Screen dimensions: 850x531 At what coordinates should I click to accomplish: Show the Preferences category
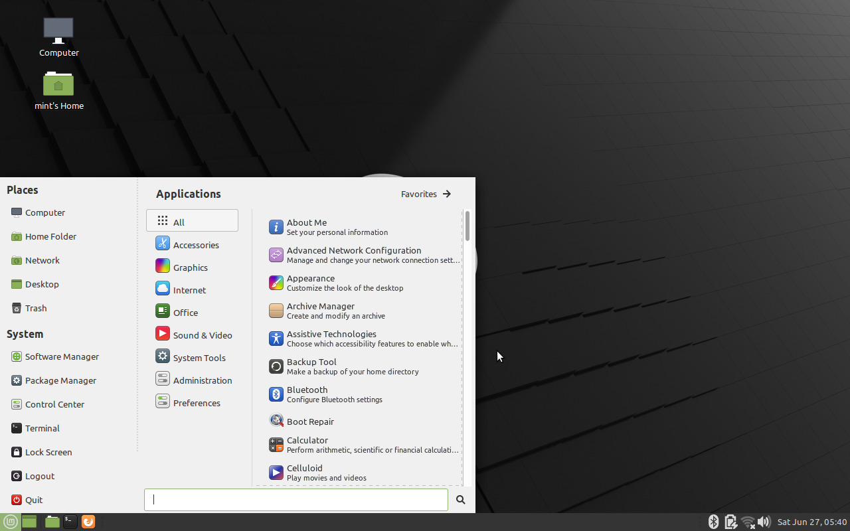[x=196, y=403]
